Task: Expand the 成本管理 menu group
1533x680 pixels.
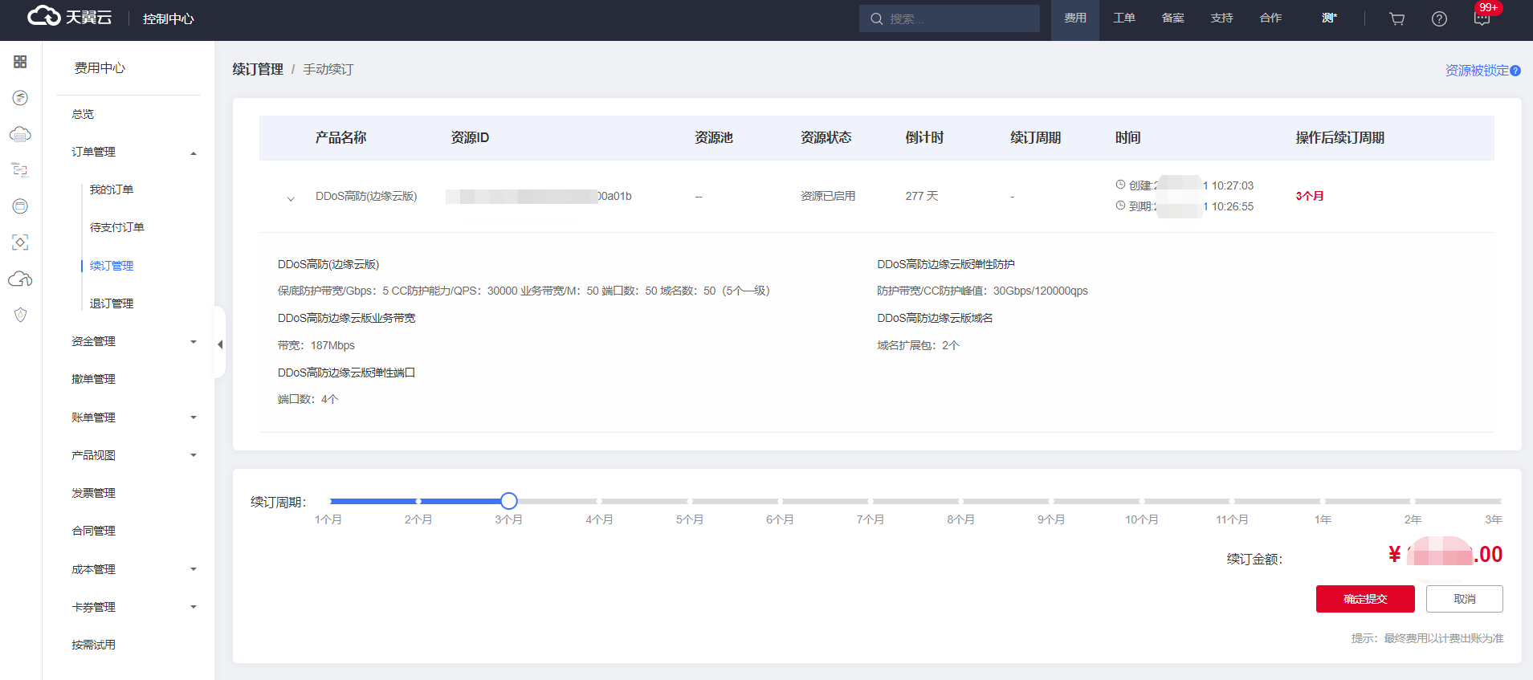Action: (194, 569)
